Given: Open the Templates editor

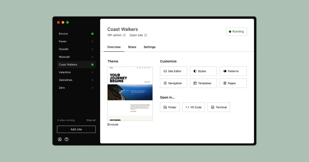Looking at the screenshot, I should tap(203, 83).
